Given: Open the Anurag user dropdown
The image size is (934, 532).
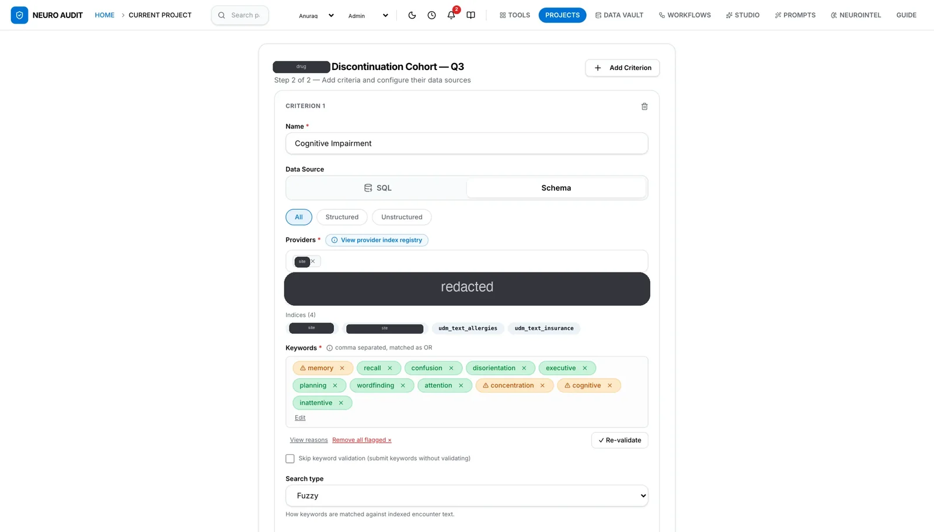Looking at the screenshot, I should click(x=316, y=16).
